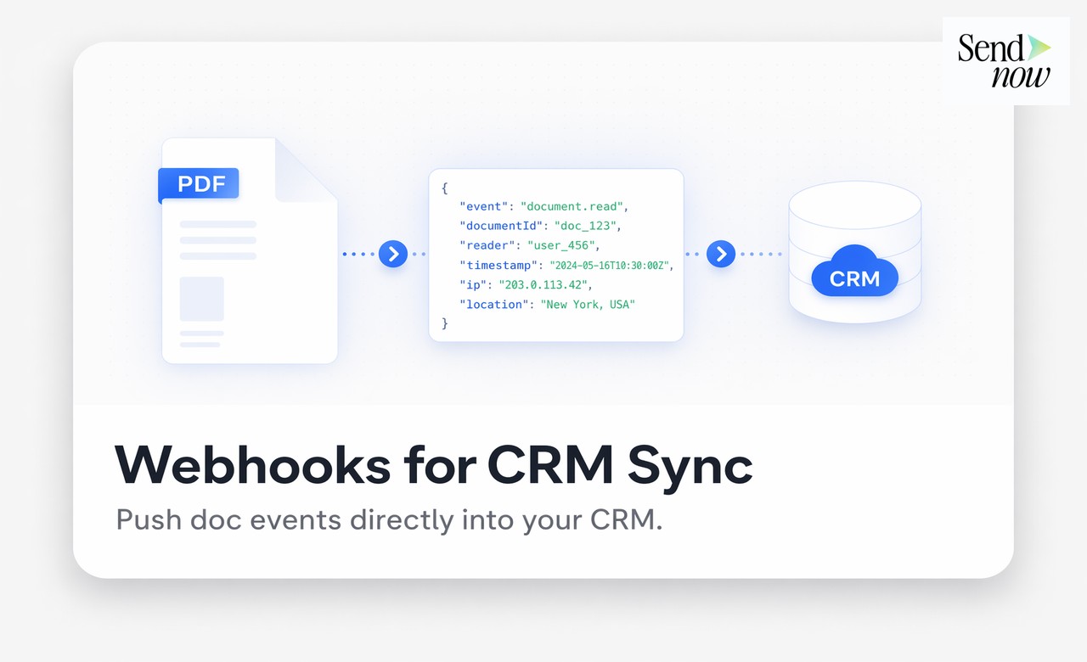The image size is (1087, 662).
Task: Expand the left chevron arrow between PDF and payload
Action: pyautogui.click(x=392, y=254)
